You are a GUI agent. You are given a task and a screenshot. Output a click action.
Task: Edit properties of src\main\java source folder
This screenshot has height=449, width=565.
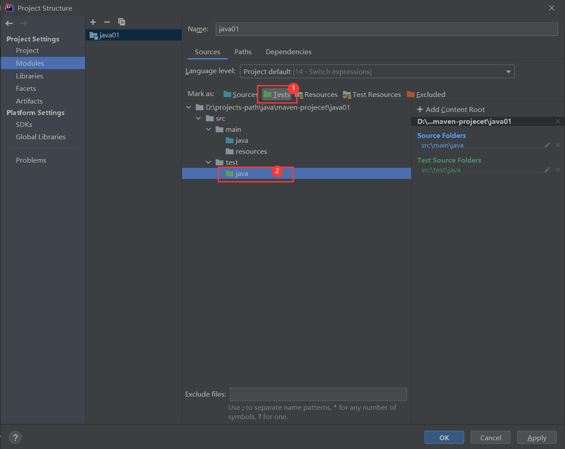547,145
